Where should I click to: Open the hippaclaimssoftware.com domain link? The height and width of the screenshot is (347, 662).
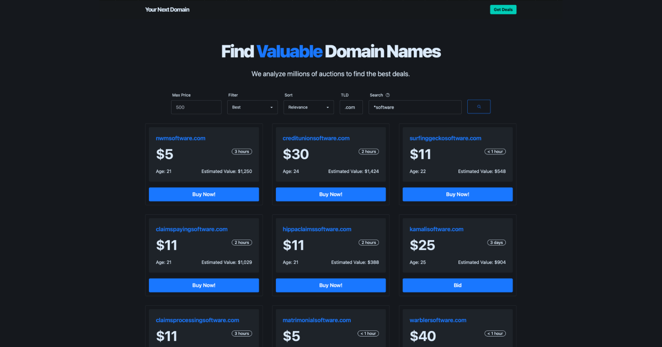click(317, 229)
